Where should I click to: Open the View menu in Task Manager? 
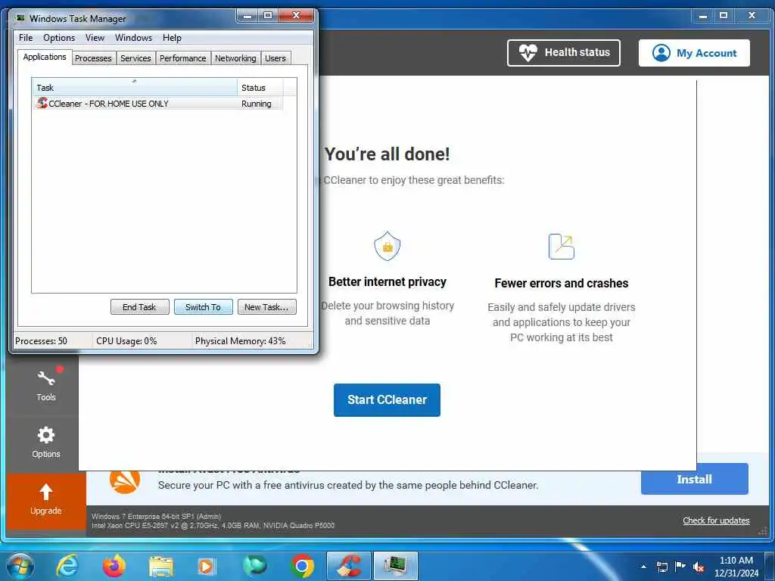point(95,38)
